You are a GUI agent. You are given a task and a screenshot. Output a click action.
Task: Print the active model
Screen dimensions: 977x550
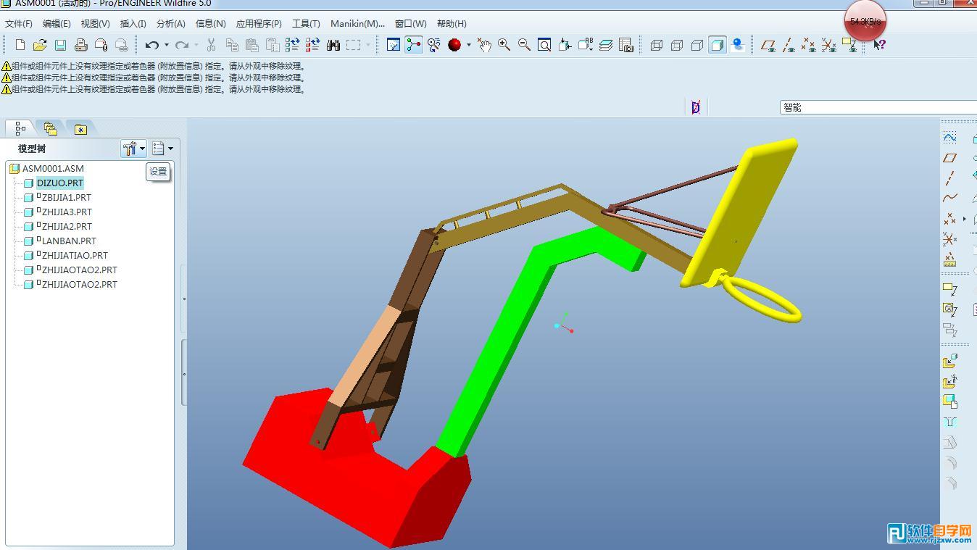(80, 45)
